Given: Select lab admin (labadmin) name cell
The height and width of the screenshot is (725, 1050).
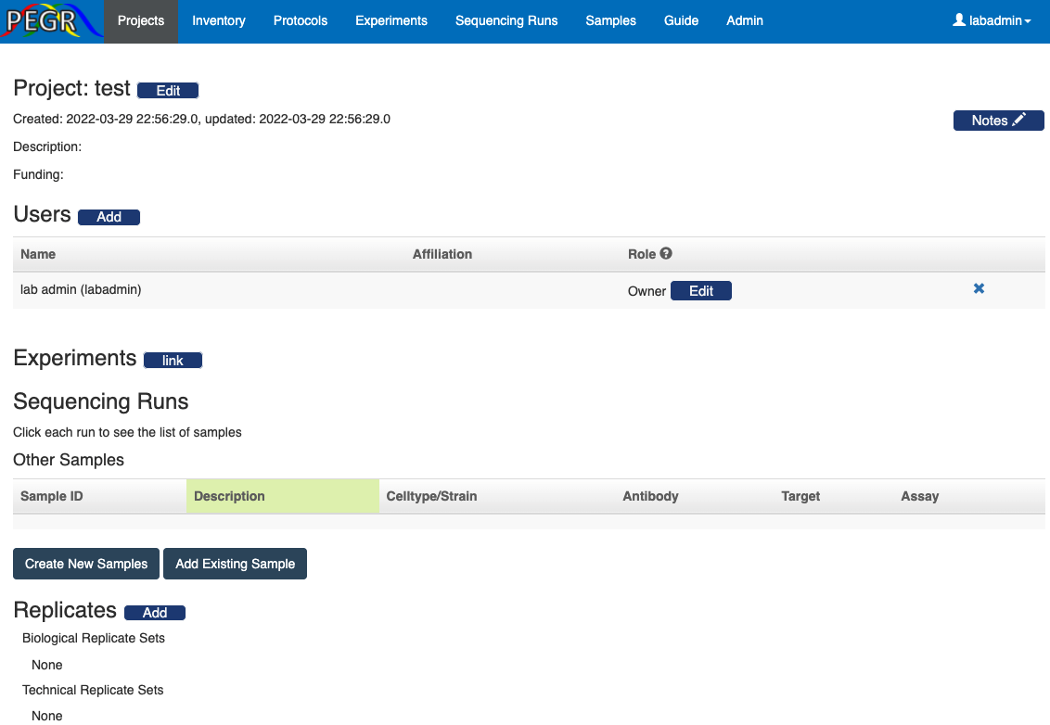Looking at the screenshot, I should [81, 289].
